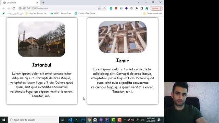219x123 pixels.
Task: Click the taskbar search box
Action: [x=34, y=120]
